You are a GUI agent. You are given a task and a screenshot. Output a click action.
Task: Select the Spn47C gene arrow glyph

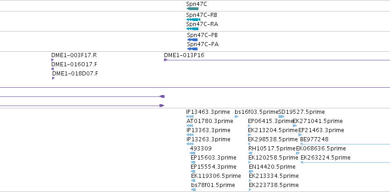192,9
